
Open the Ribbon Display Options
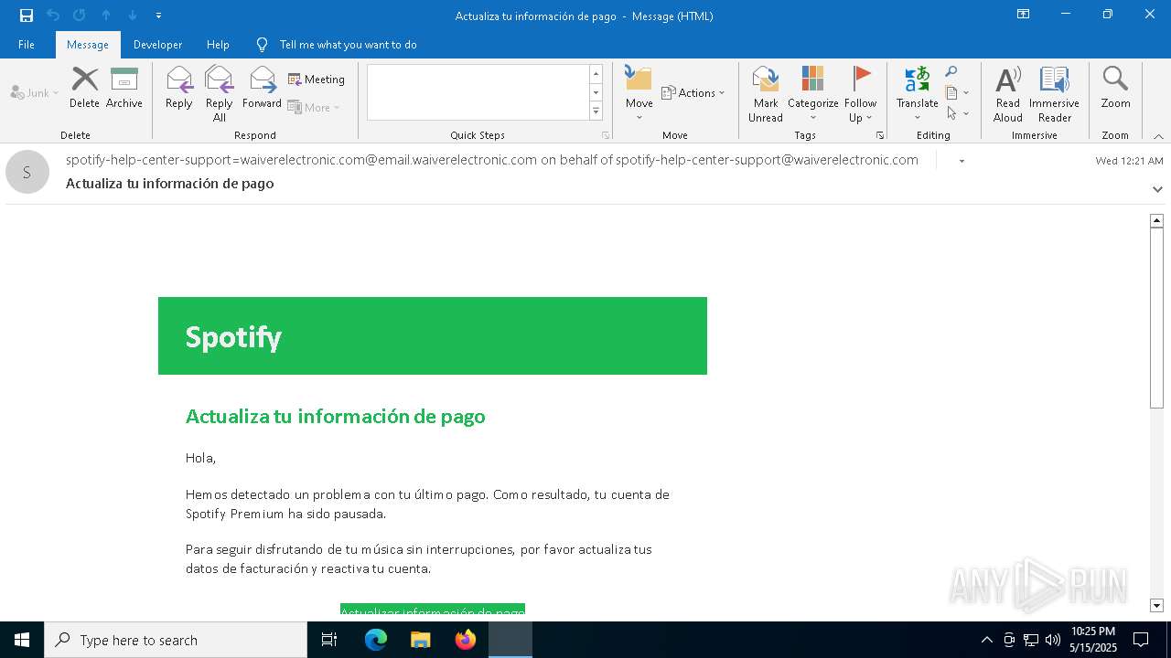[x=1023, y=15]
